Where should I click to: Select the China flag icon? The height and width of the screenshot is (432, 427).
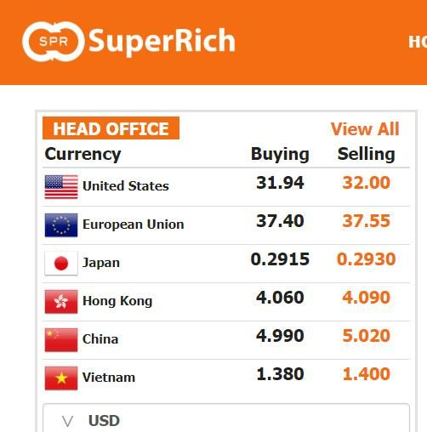pos(61,340)
